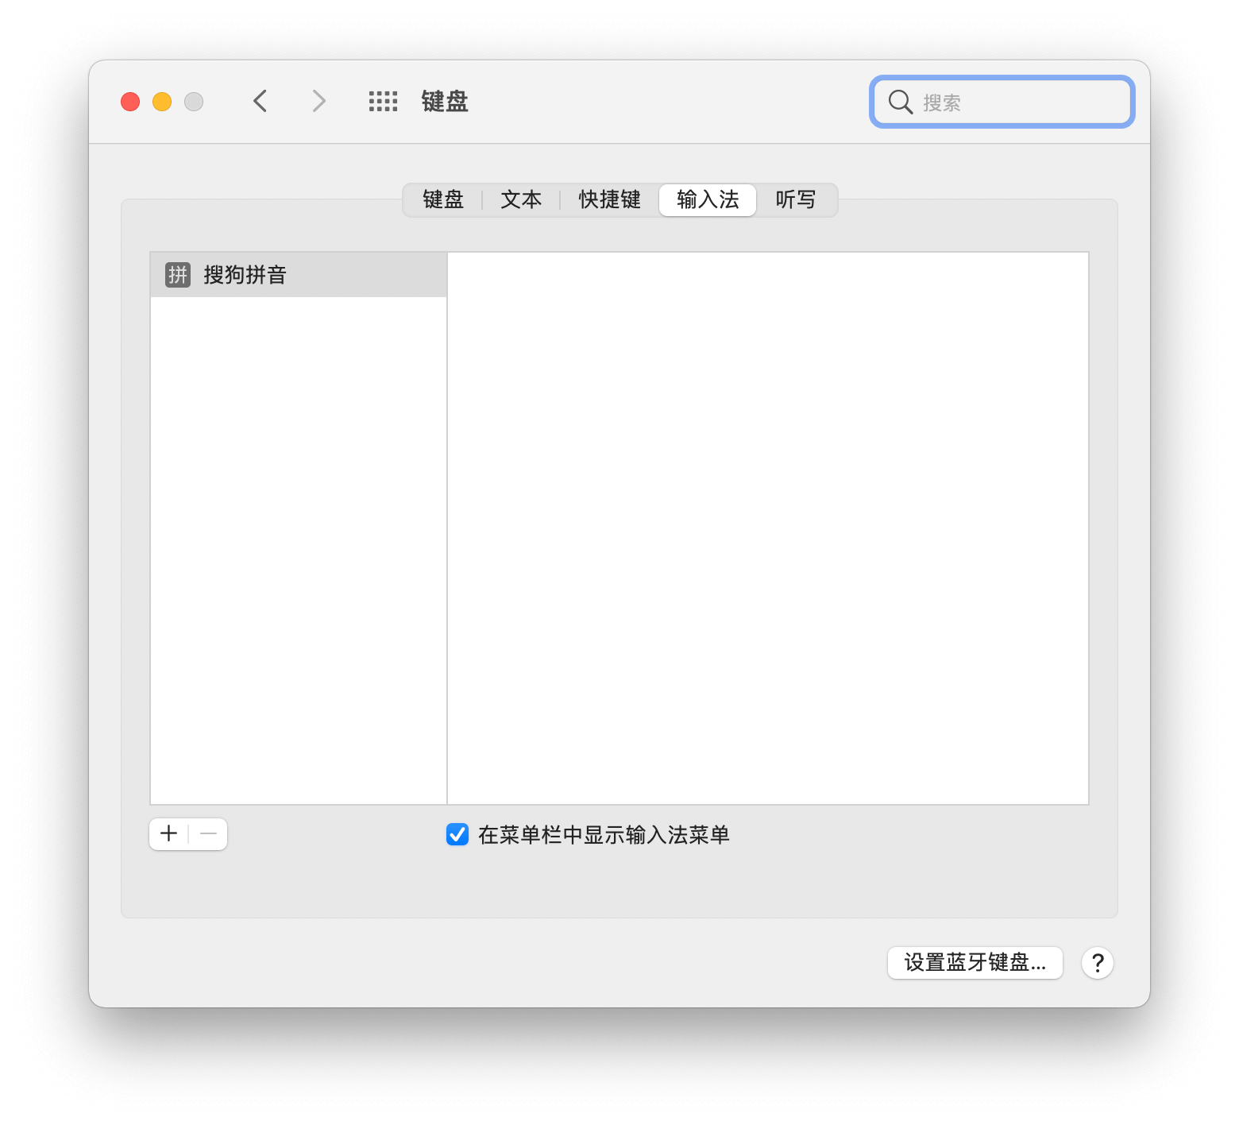
Task: Uncheck 在菜单栏中显示输入法菜单 checkbox
Action: pos(457,834)
